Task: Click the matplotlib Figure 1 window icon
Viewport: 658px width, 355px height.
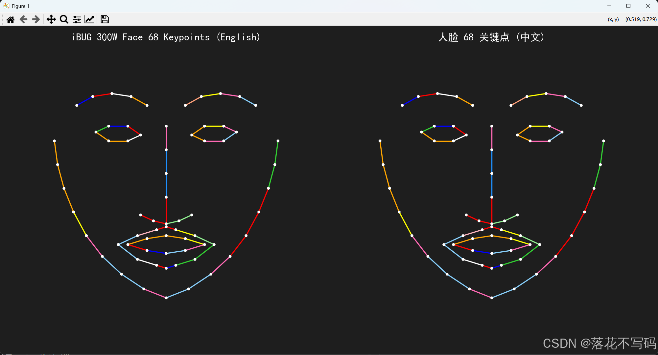Action: [6, 6]
